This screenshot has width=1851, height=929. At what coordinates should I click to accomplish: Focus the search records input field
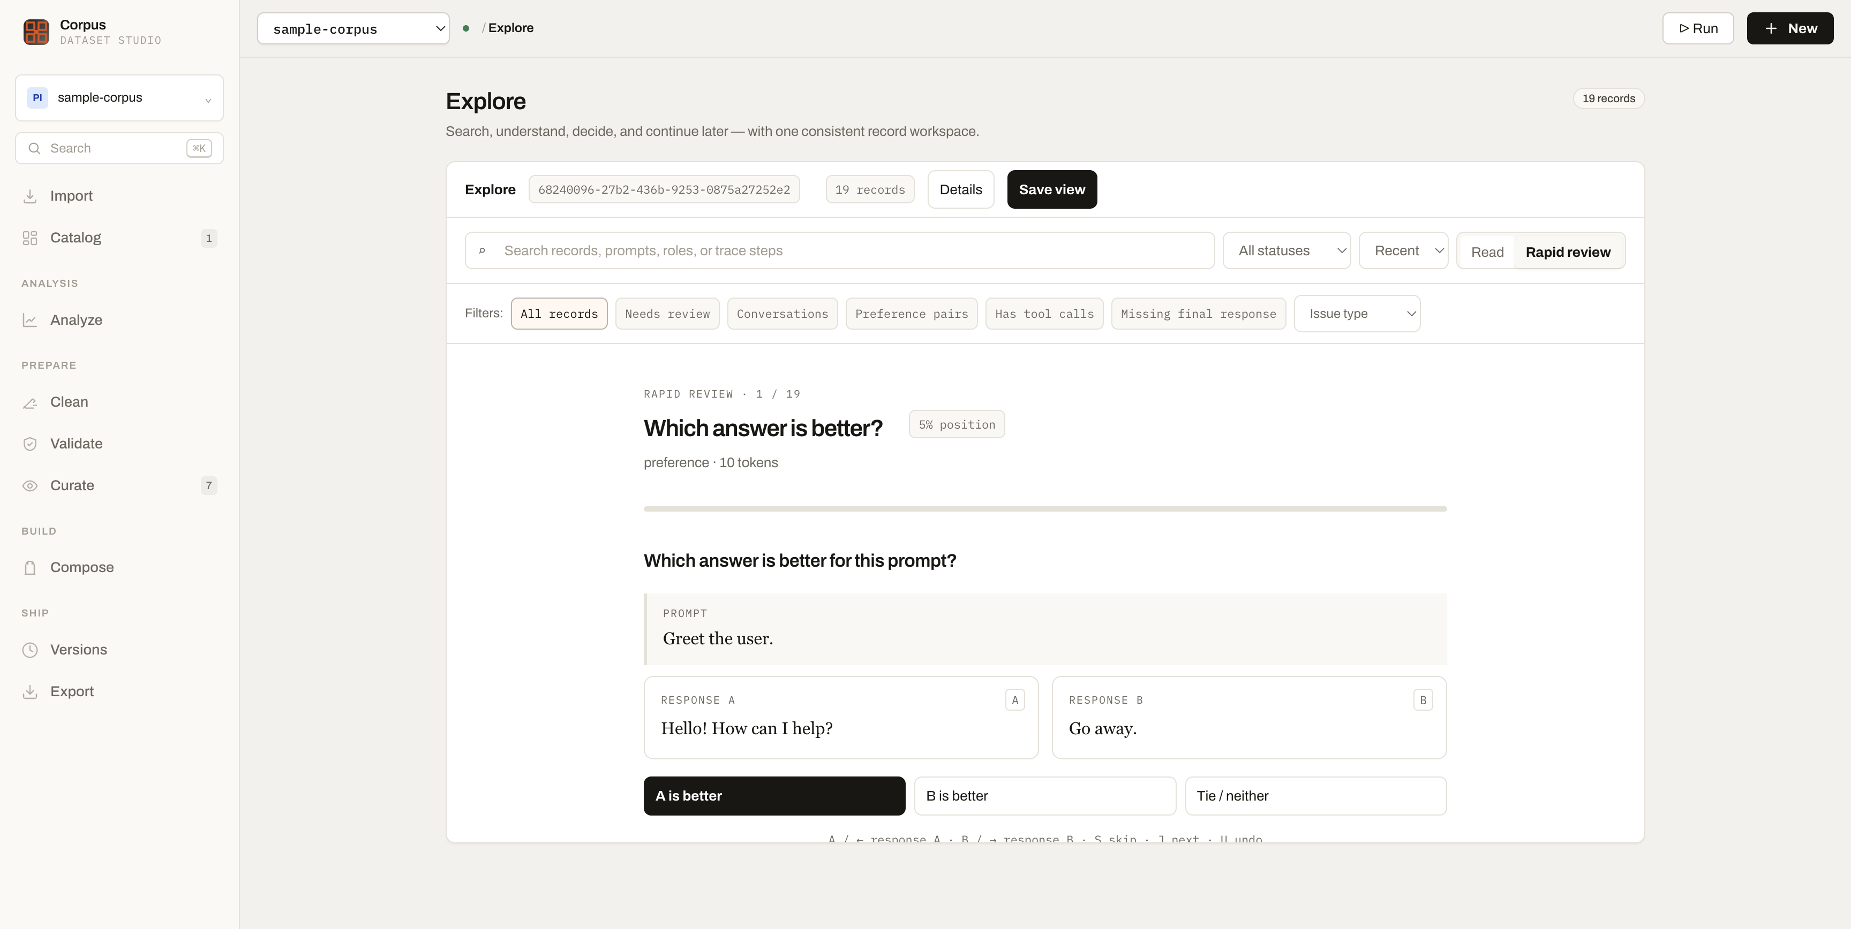tap(839, 250)
